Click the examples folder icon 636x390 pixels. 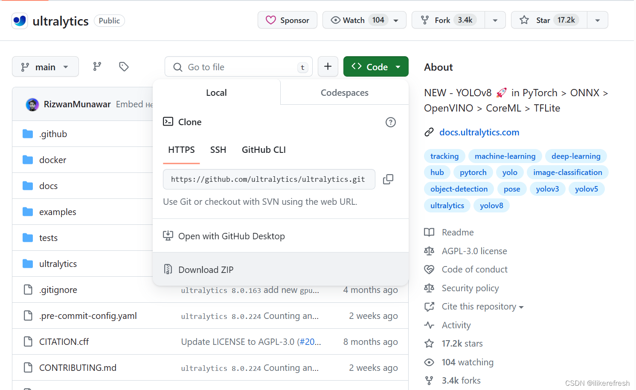click(x=28, y=212)
